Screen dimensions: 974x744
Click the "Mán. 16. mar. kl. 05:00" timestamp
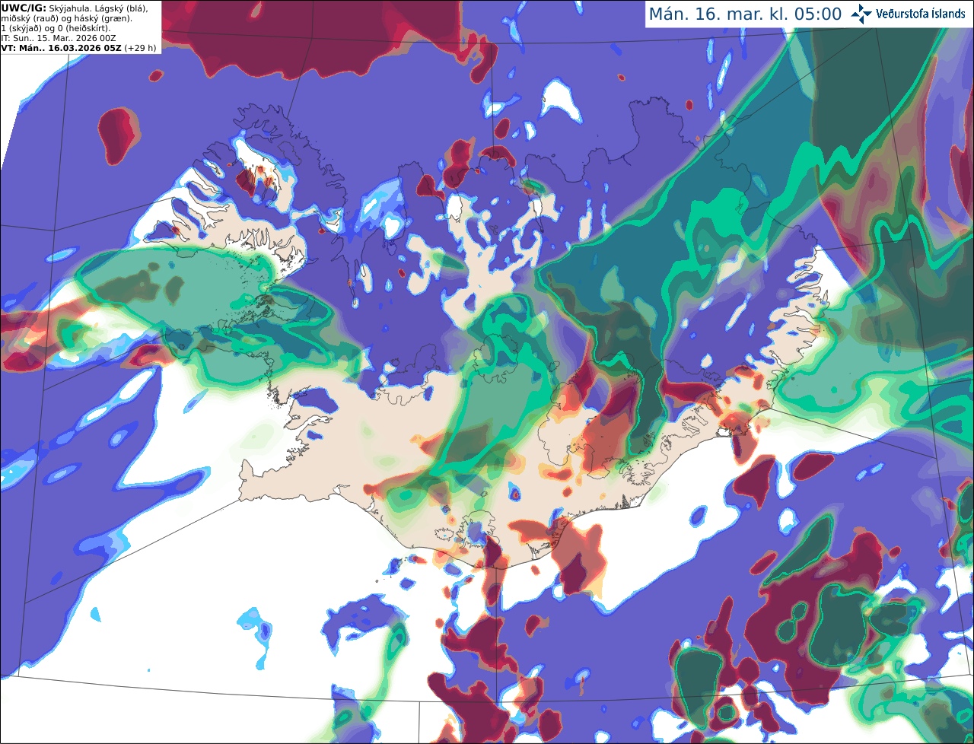click(x=745, y=14)
